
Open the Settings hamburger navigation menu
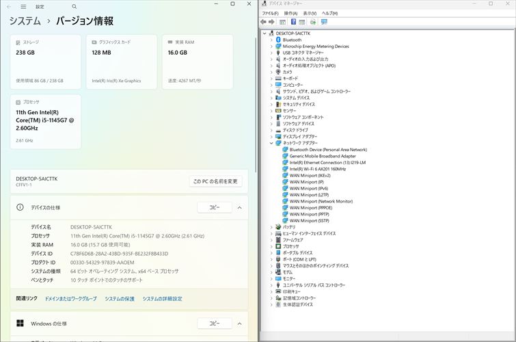click(23, 6)
